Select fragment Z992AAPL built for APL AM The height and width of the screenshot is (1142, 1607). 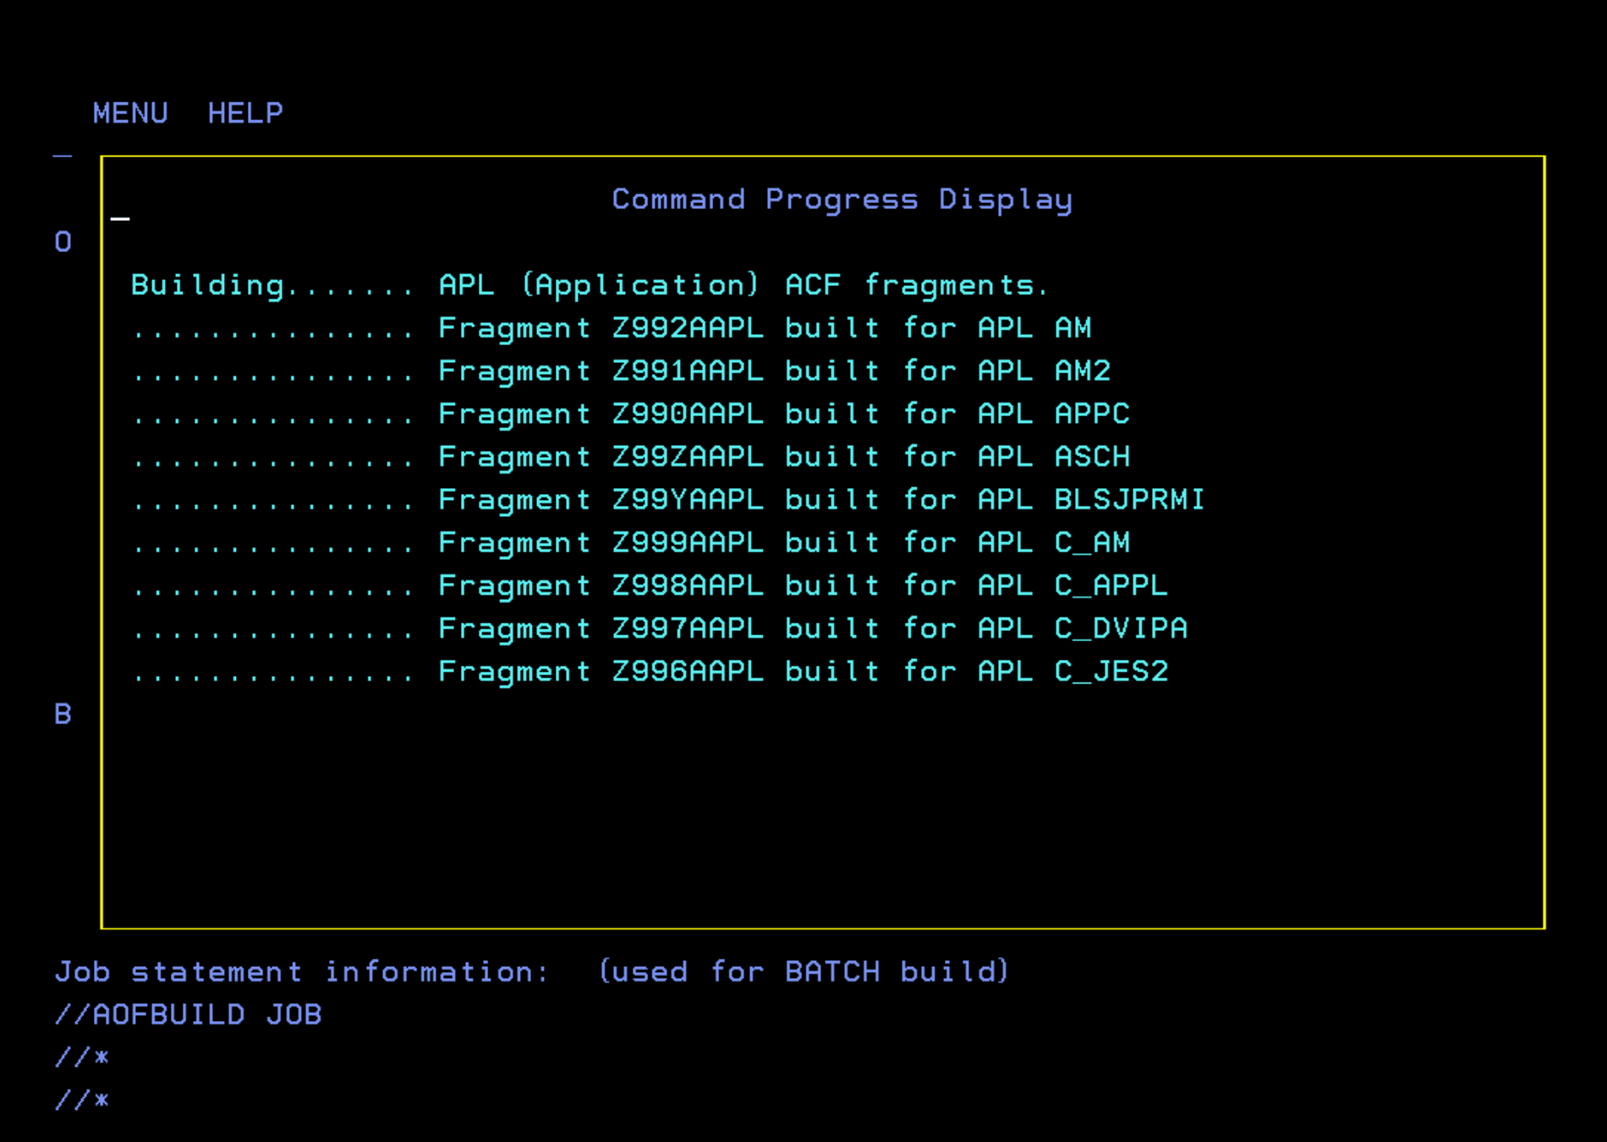[612, 327]
